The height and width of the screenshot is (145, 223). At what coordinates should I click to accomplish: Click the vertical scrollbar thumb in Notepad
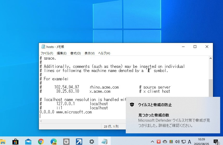[x=211, y=88]
